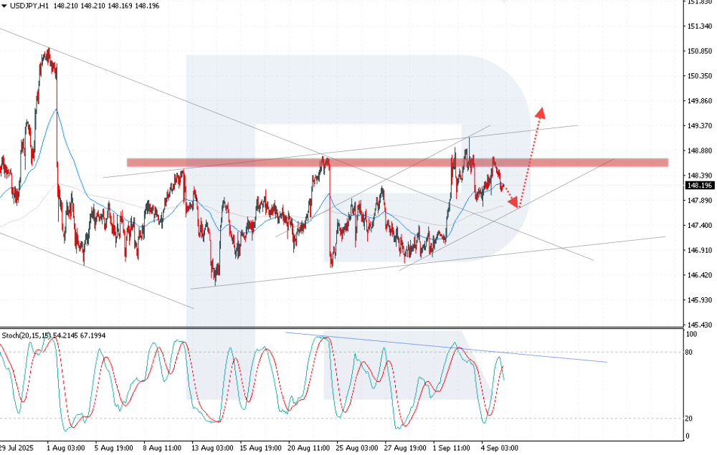Click the 145.430 price axis label
The height and width of the screenshot is (455, 717).
[698, 325]
